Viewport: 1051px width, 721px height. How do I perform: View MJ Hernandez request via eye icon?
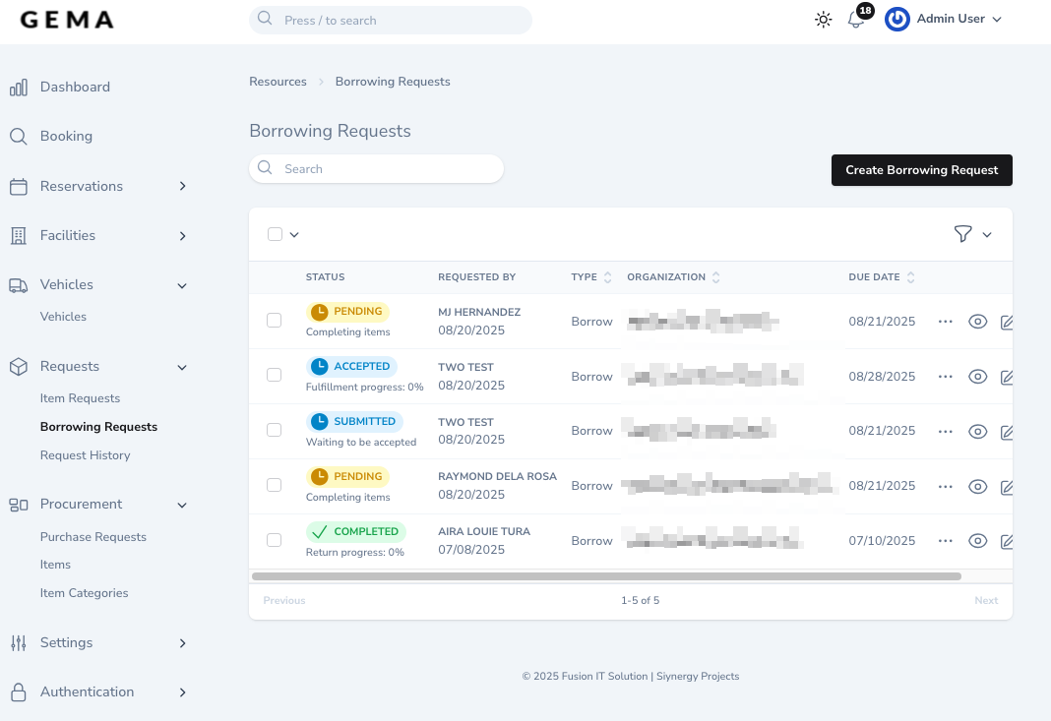point(977,322)
